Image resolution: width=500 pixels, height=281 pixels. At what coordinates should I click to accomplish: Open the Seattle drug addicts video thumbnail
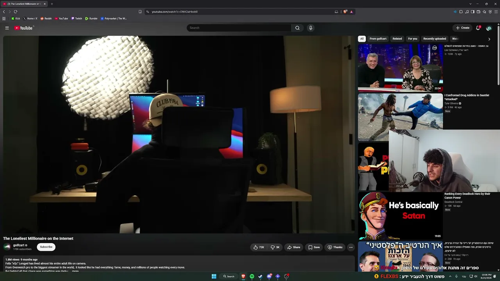click(400, 117)
